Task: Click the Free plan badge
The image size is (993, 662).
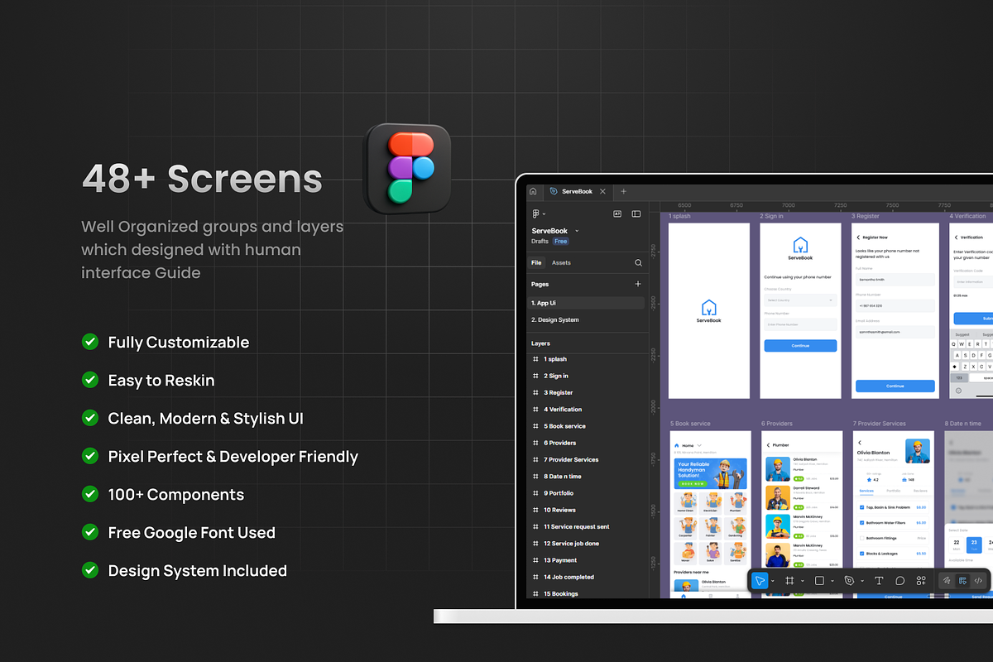Action: click(561, 242)
